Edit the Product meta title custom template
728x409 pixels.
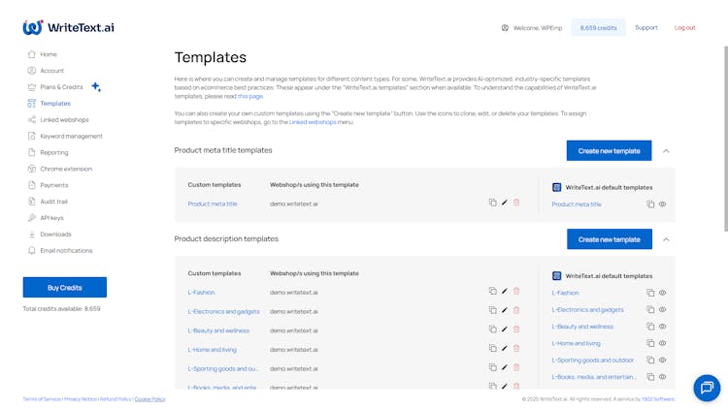point(505,203)
